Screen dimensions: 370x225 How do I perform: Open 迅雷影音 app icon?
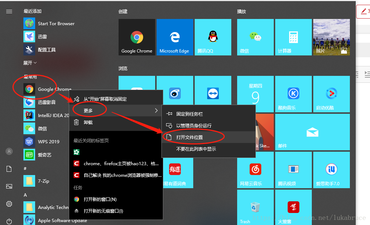[x=29, y=102]
